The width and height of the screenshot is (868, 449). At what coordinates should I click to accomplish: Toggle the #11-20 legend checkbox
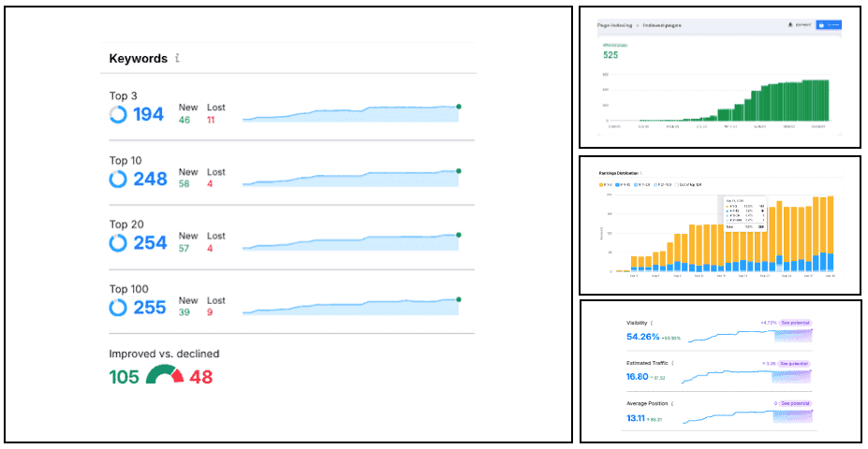click(x=636, y=184)
